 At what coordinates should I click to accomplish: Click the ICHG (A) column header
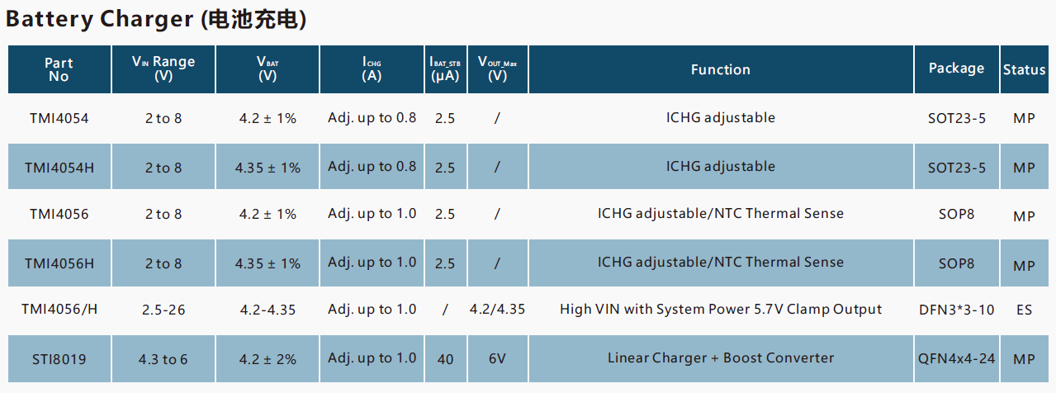coord(372,69)
